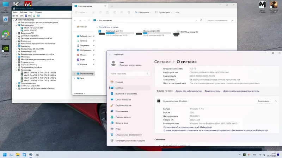Viewport: 282px width, 158px height.
Task: Open Справка menu in Device Manager
Action: coord(38,12)
